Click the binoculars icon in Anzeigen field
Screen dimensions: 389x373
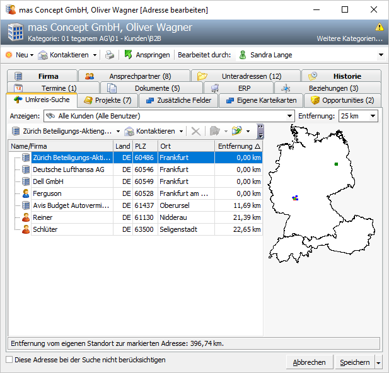[x=50, y=116]
